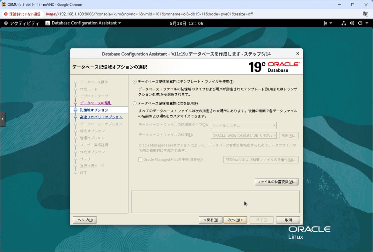This screenshot has height=252, width=373.
Task: Click the Java app icon beside Database Configuration Assistant
Action: click(48, 23)
